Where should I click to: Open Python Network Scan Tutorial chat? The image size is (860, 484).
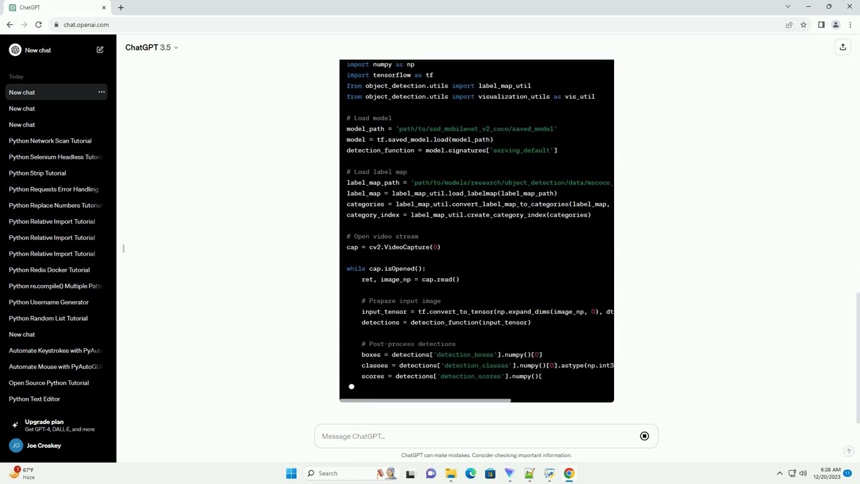(x=50, y=140)
